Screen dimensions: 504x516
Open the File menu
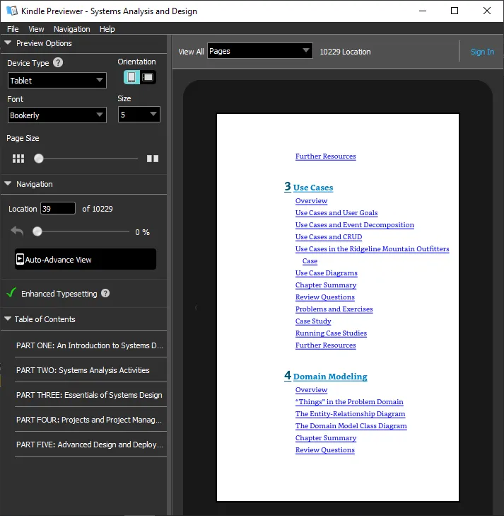click(x=13, y=29)
